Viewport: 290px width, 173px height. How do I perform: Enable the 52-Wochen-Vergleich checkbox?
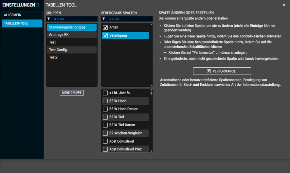click(105, 133)
